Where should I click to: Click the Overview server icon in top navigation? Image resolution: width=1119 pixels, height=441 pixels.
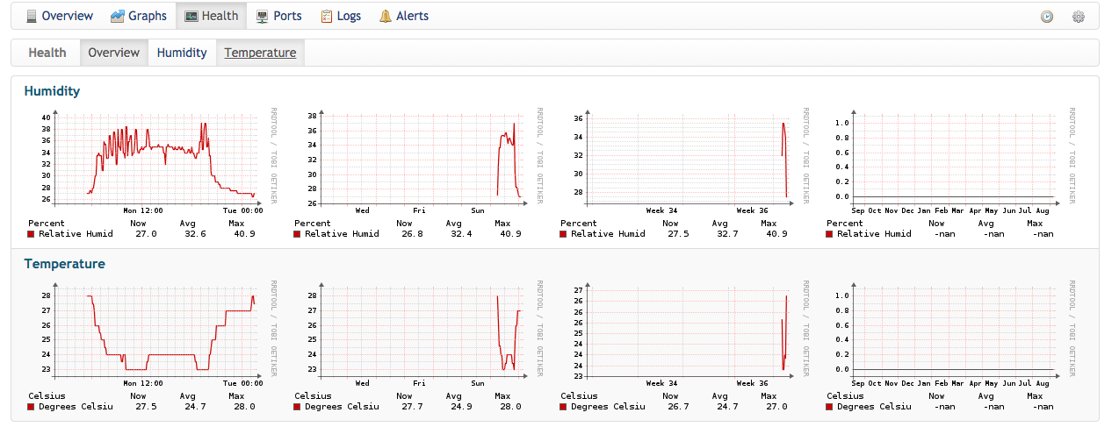click(x=32, y=16)
